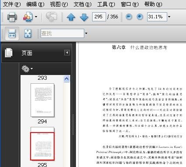Collapse the 页面 panel with arrow button

pos(67,52)
